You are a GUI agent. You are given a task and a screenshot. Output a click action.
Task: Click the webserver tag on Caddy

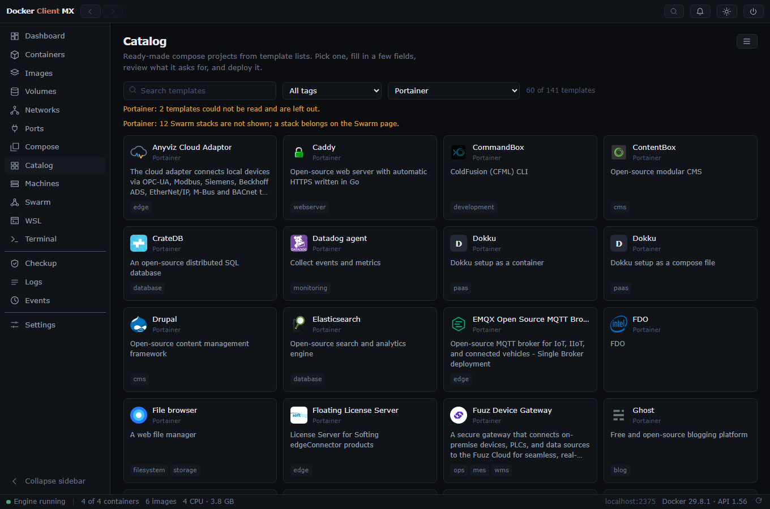(x=310, y=208)
